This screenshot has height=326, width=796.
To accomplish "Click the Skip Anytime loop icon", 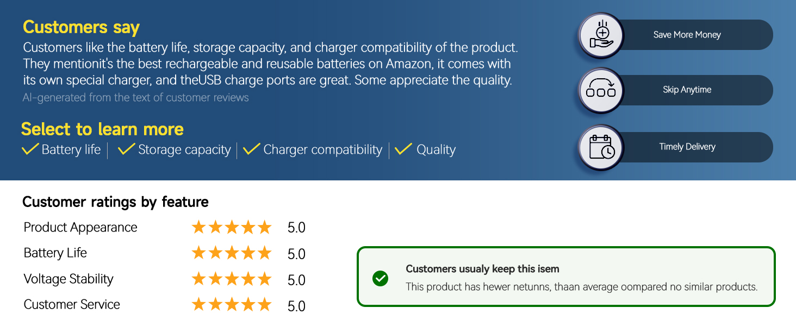I will click(x=601, y=90).
